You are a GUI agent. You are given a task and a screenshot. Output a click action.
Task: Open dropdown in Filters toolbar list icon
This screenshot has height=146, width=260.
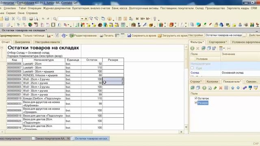[x=224, y=48]
